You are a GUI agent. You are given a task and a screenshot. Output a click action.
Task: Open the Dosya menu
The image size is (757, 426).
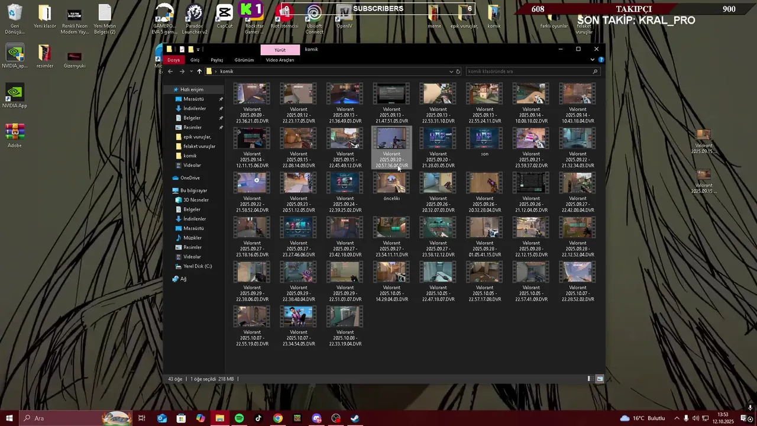[173, 60]
